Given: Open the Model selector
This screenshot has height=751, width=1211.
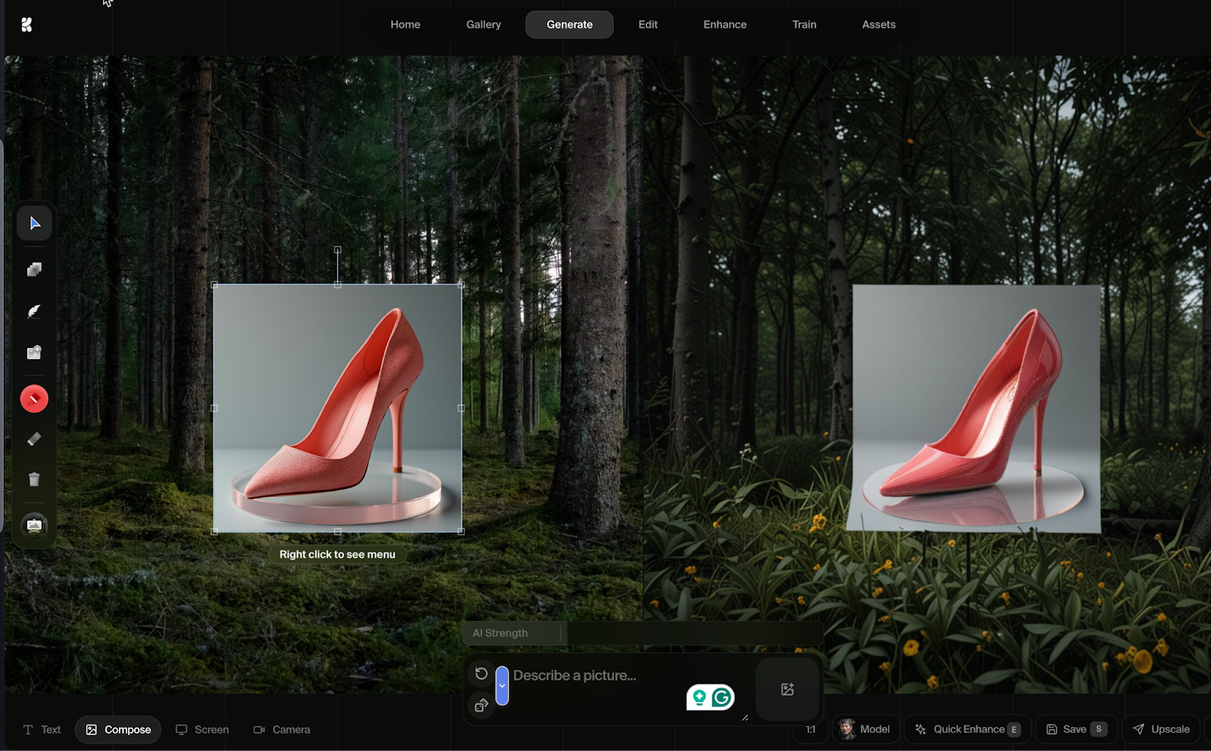Looking at the screenshot, I should tap(866, 729).
